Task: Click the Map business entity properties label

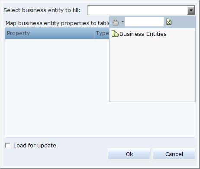Action: (58, 23)
